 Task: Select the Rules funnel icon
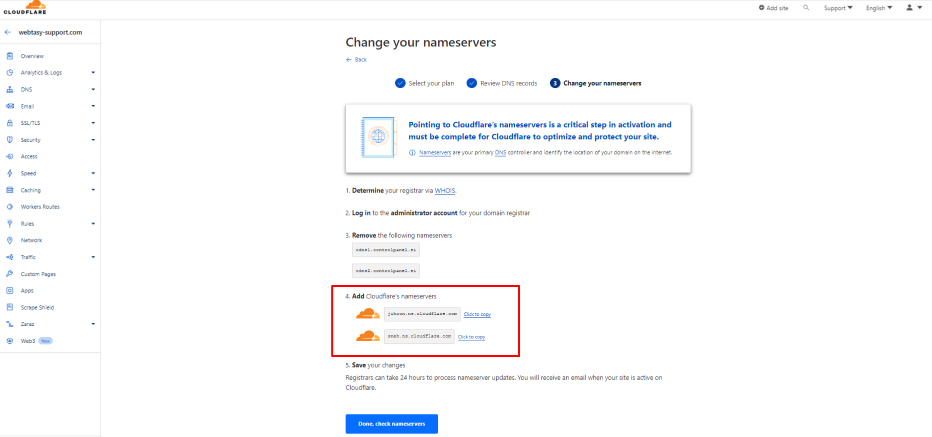pyautogui.click(x=9, y=223)
